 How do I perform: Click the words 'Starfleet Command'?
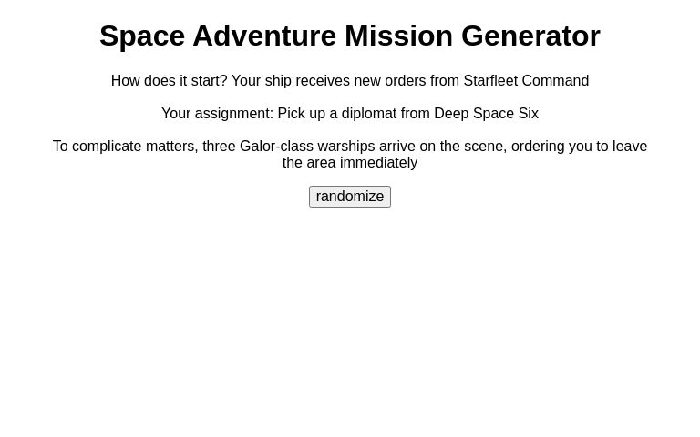point(526,81)
